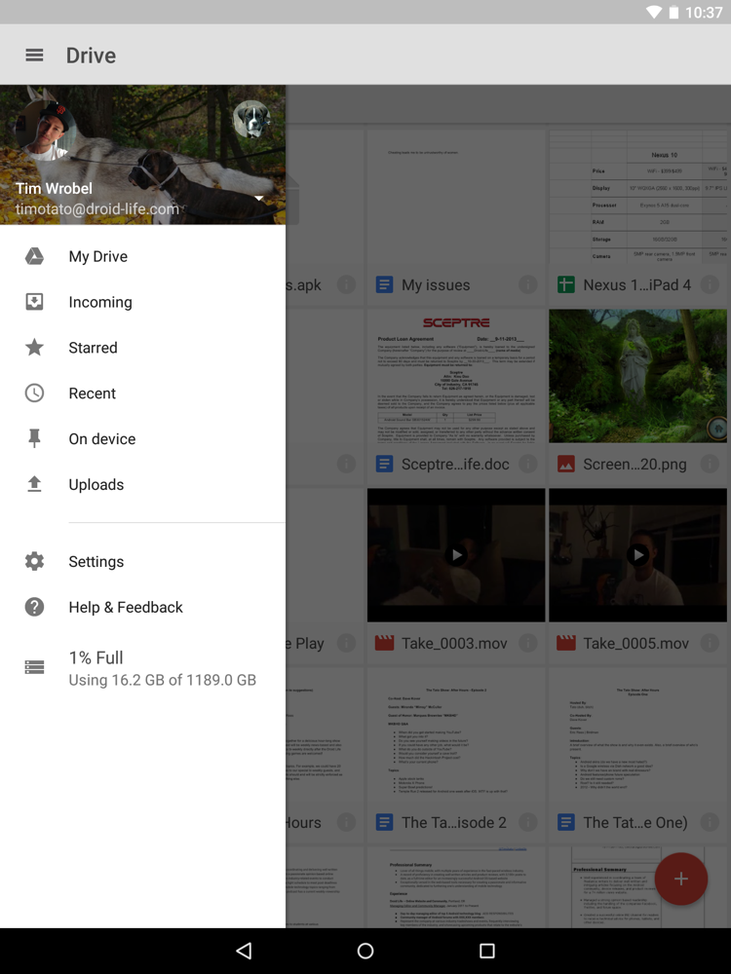Viewport: 731px width, 974px height.
Task: Open the Starred files section
Action: 93,348
